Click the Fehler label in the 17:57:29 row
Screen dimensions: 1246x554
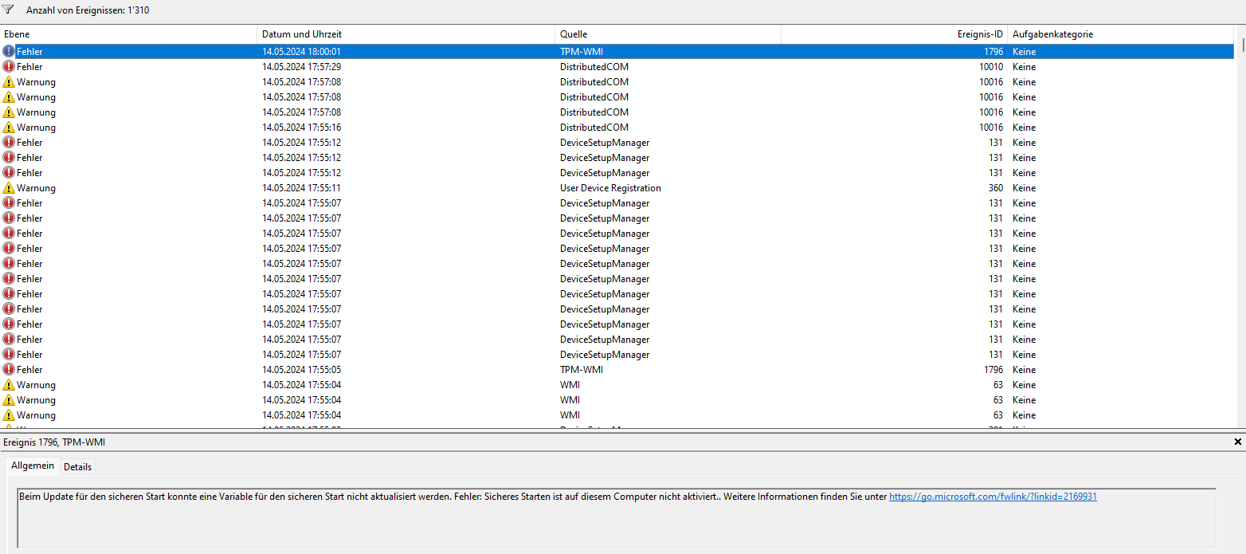pyautogui.click(x=29, y=66)
